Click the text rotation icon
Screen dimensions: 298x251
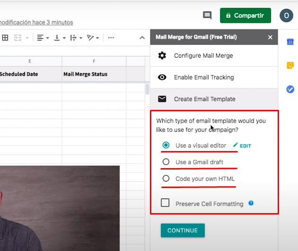click(x=90, y=38)
